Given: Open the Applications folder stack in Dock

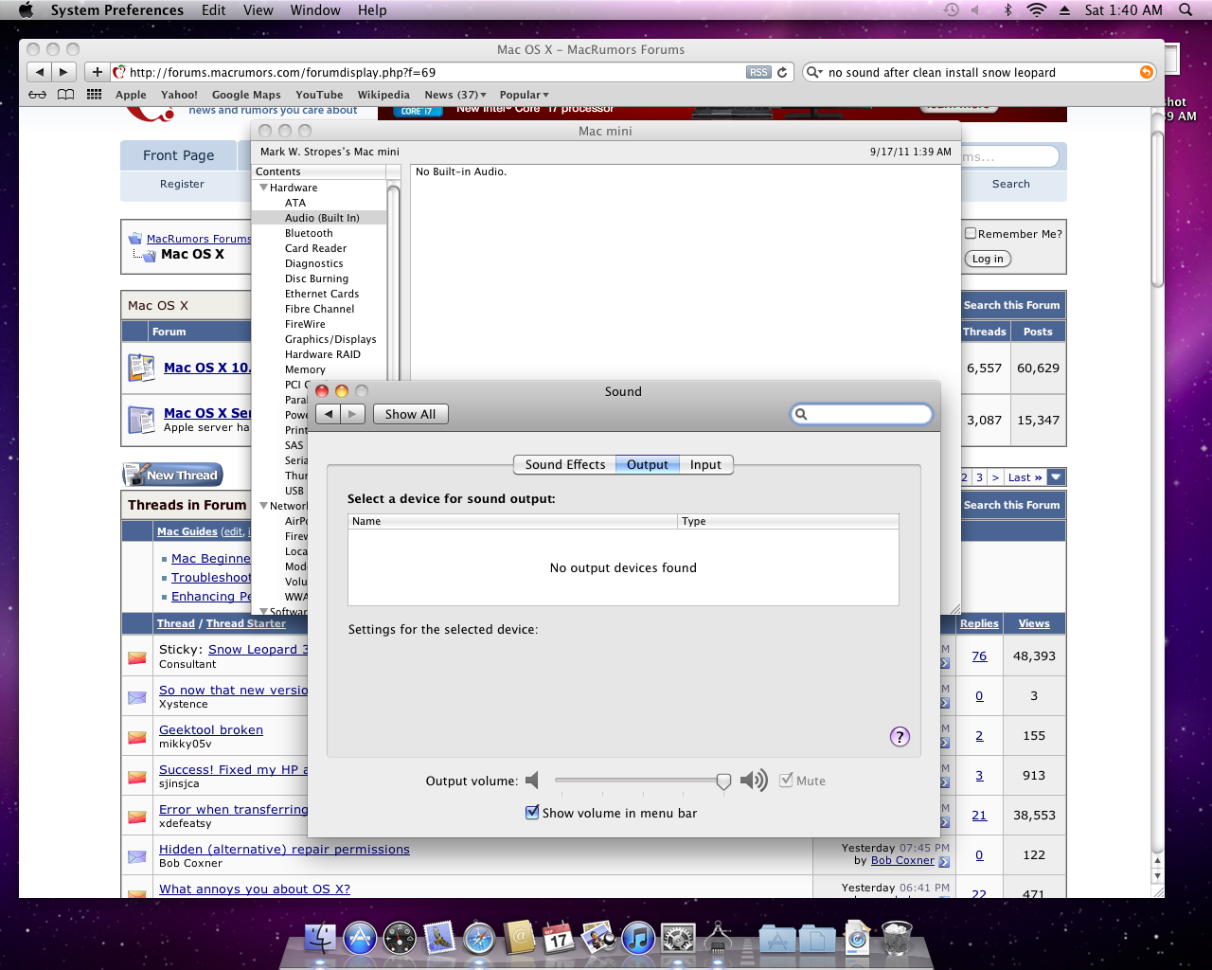Looking at the screenshot, I should pyautogui.click(x=777, y=940).
